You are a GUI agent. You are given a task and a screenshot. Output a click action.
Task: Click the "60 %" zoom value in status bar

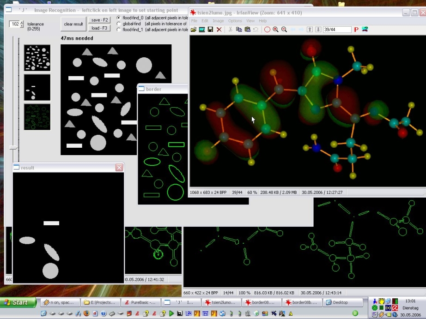coord(252,193)
